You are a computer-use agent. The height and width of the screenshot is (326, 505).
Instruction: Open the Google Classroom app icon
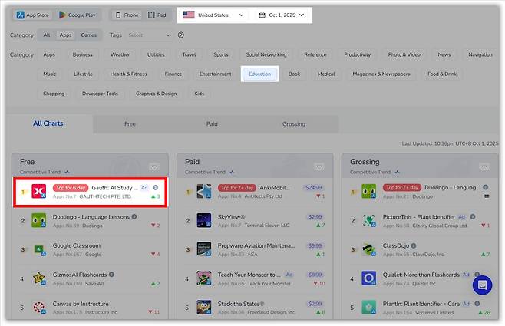pyautogui.click(x=39, y=249)
